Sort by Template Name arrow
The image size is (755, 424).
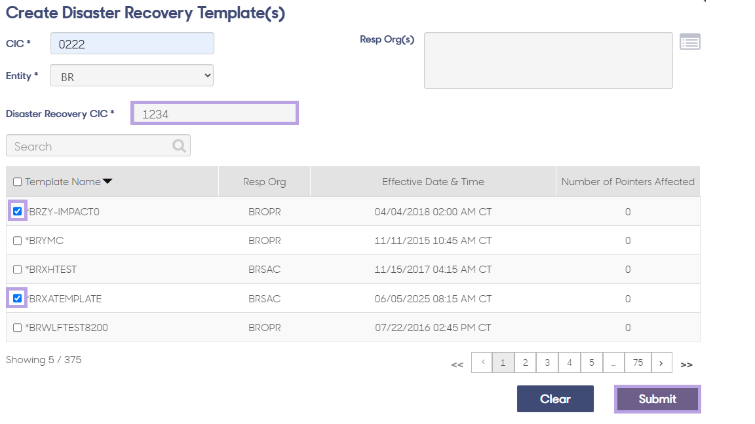[107, 181]
